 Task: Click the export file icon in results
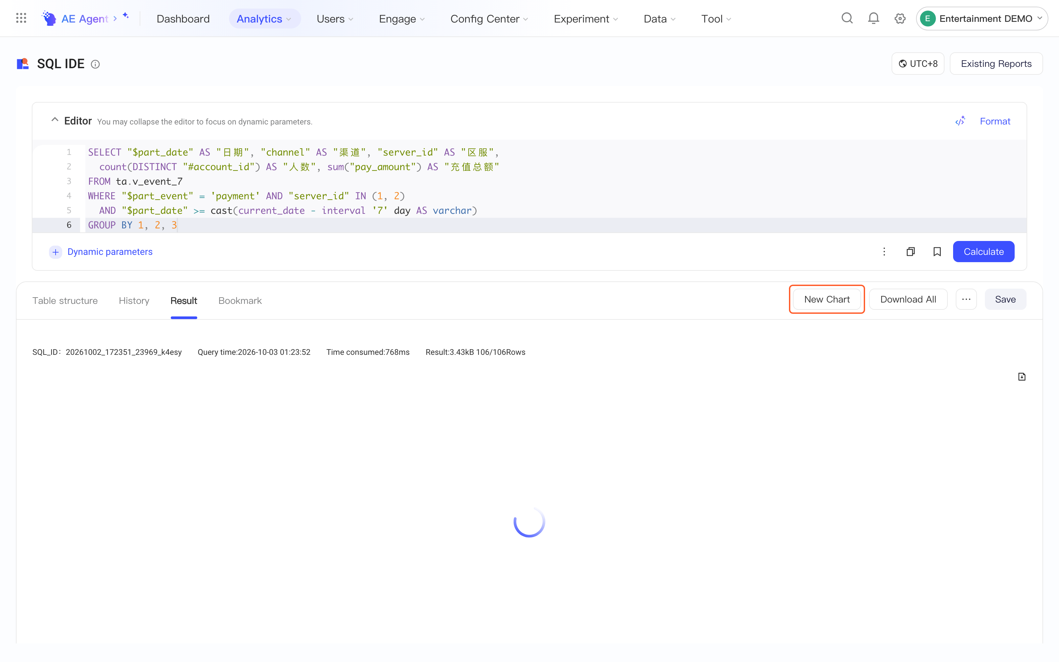click(x=1022, y=377)
